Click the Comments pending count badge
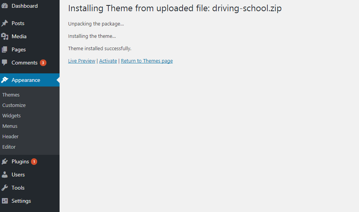The width and height of the screenshot is (359, 212). click(43, 63)
